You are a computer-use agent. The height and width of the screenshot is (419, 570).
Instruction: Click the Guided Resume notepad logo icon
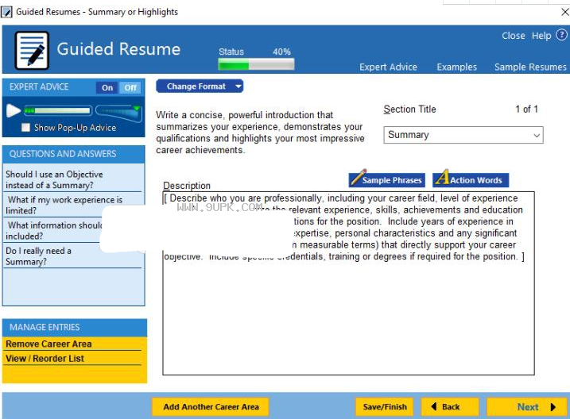click(x=32, y=51)
